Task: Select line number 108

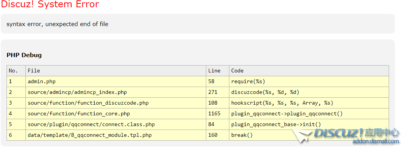Action: coord(212,103)
